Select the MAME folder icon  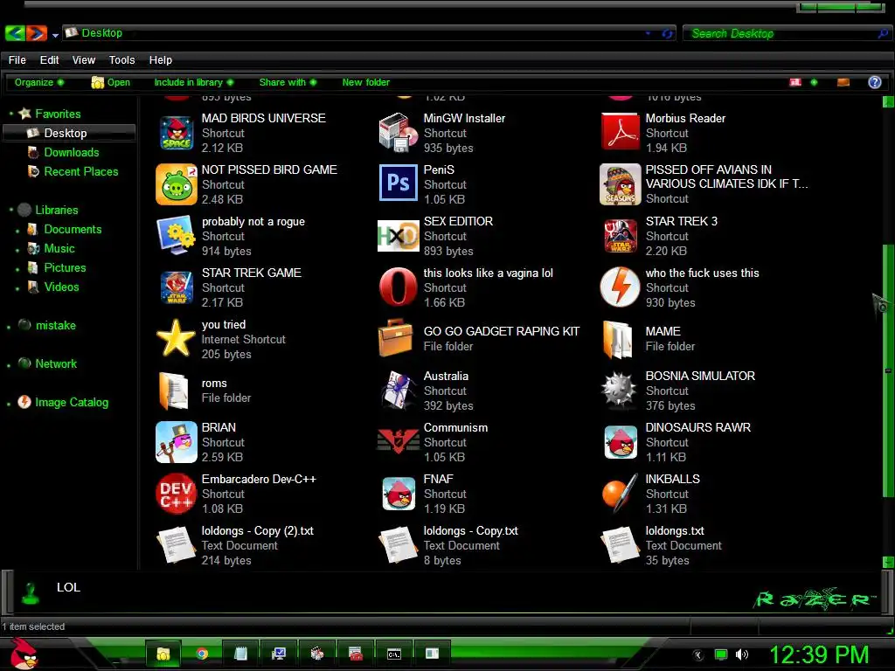(618, 340)
